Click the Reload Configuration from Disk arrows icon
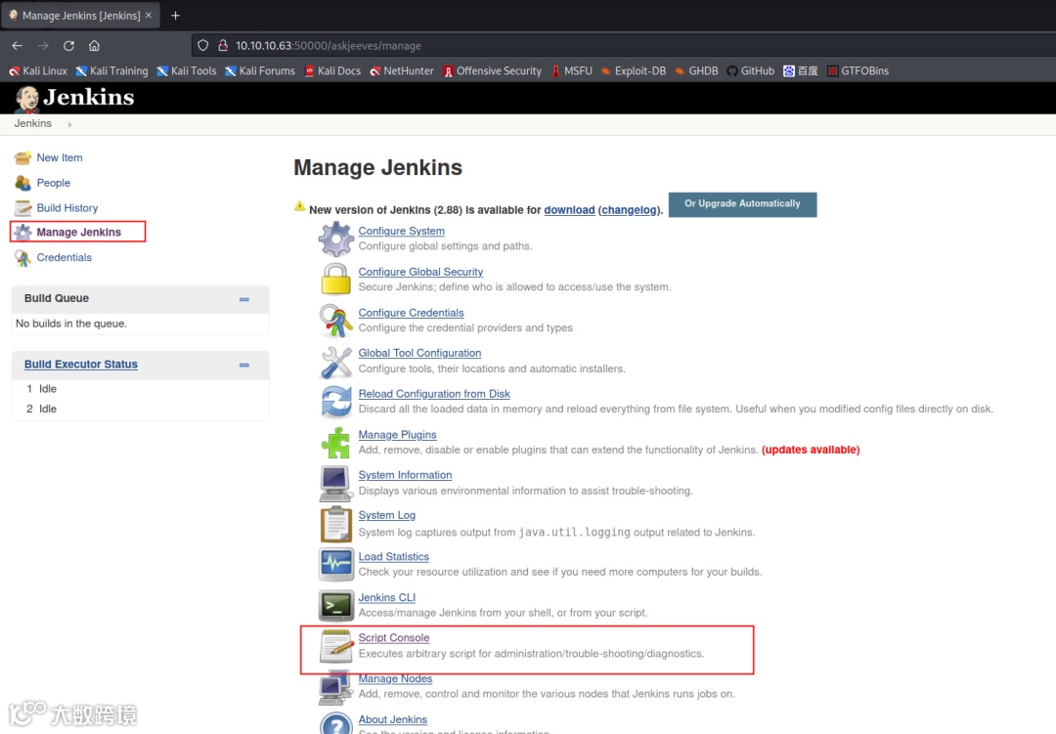The height and width of the screenshot is (734, 1056). click(x=335, y=402)
